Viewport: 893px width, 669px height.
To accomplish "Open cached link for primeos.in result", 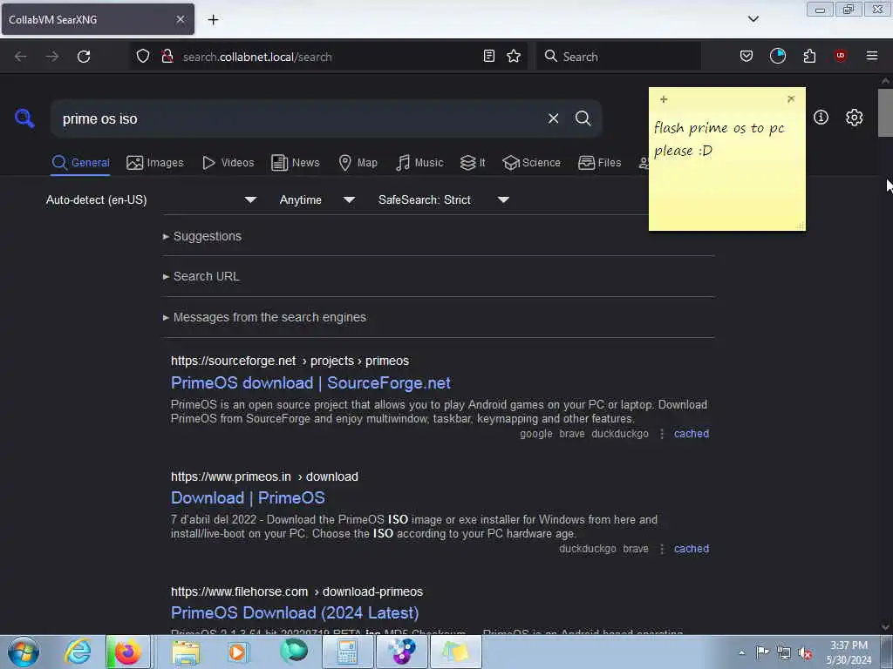I will 692,549.
